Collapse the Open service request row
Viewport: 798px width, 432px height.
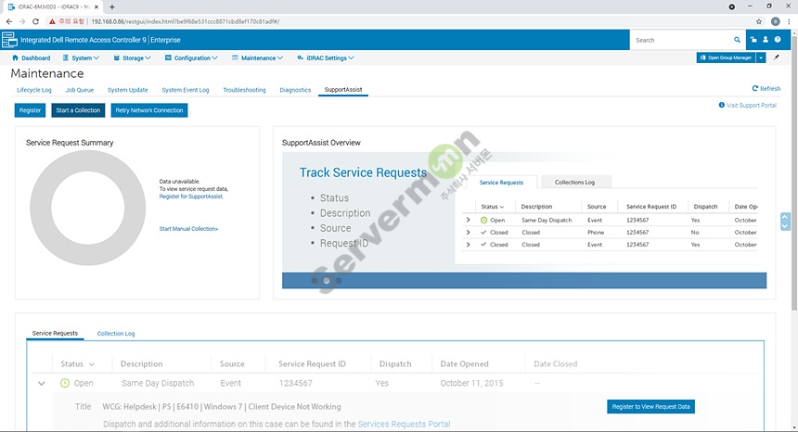point(41,383)
